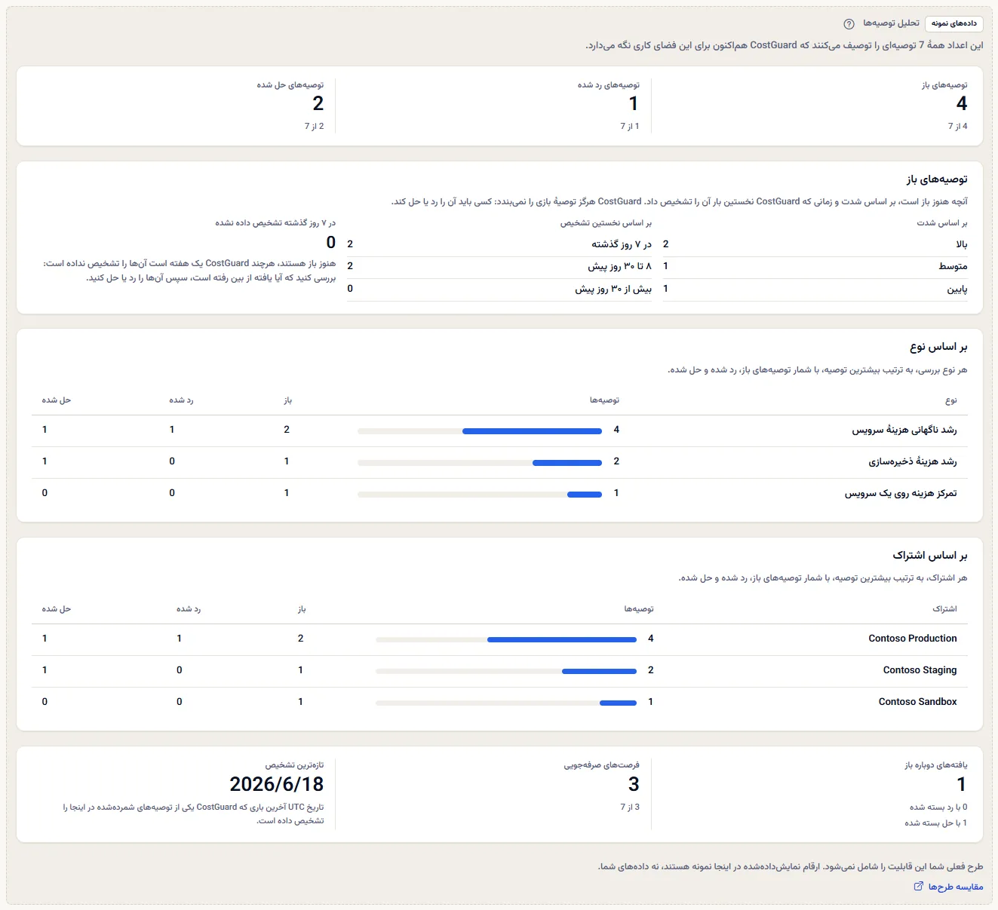Click the Contoso Production recommendations bar
This screenshot has width=998, height=910.
tap(506, 639)
